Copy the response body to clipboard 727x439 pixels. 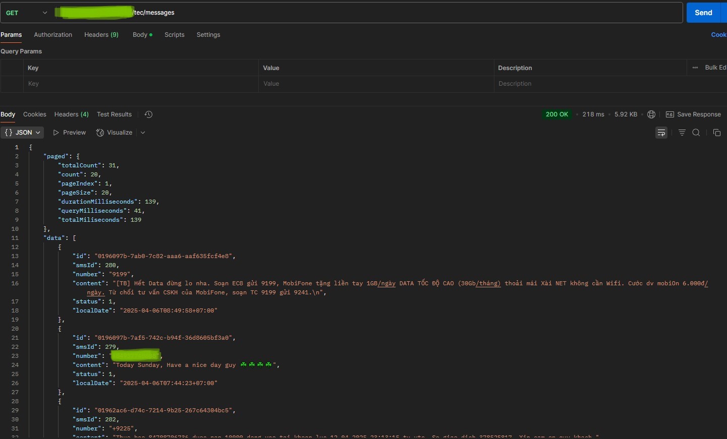716,133
